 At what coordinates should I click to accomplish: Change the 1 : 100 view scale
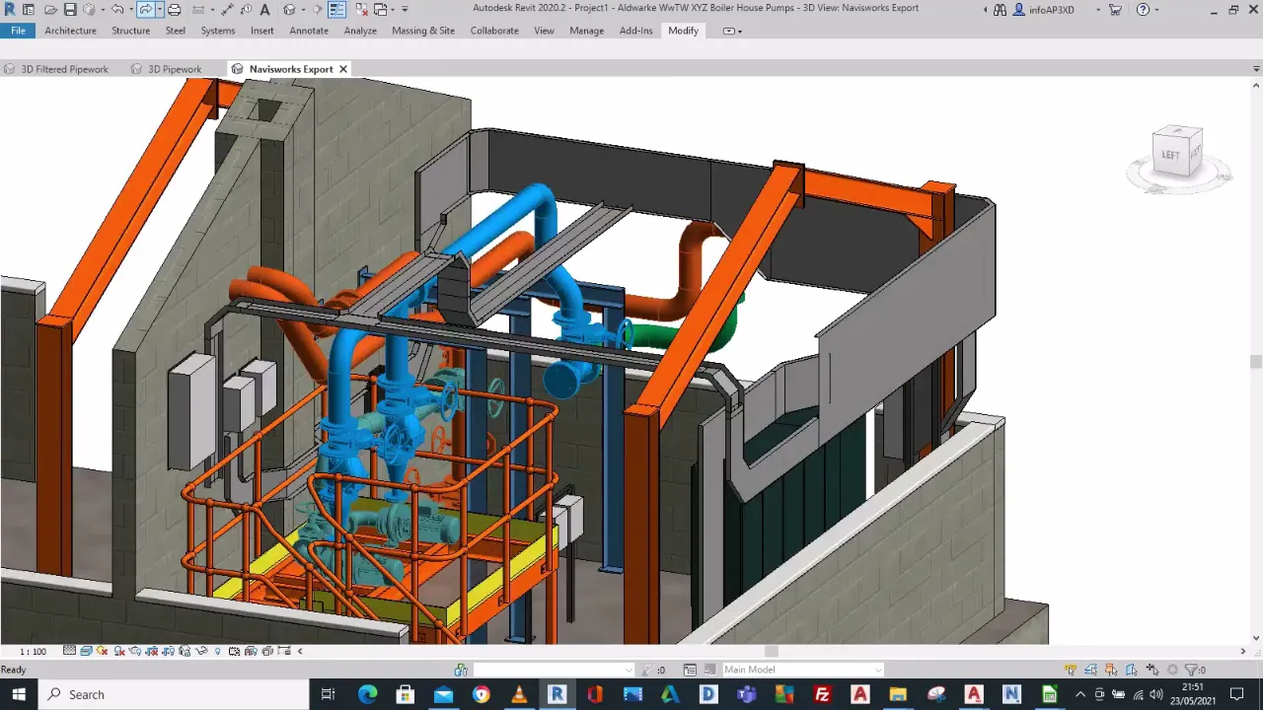click(x=34, y=651)
